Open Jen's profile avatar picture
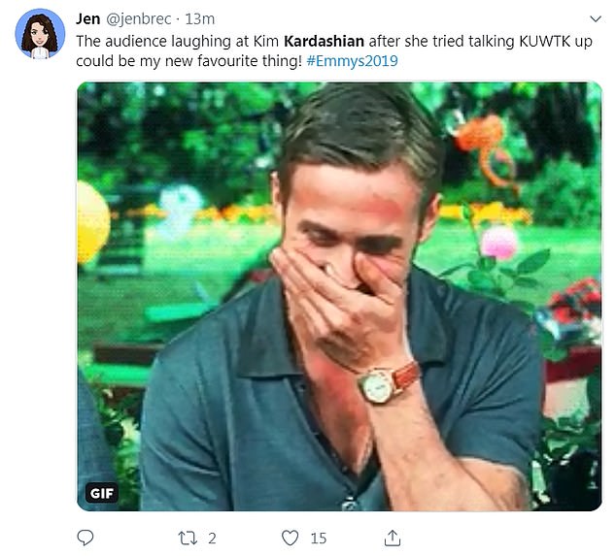Viewport: 616px width, 556px height. pos(40,34)
